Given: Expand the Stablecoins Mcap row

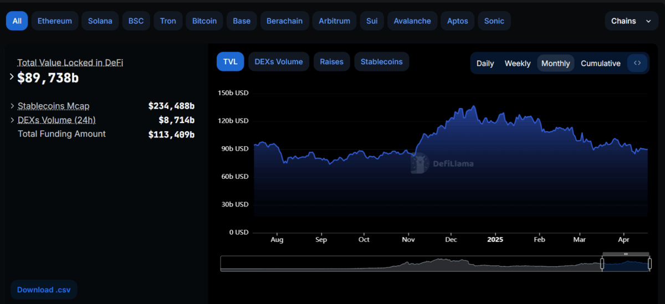Looking at the screenshot, I should [x=13, y=106].
